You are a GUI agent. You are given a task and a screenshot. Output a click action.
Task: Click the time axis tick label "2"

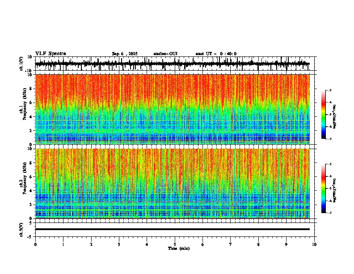pyautogui.click(x=91, y=244)
